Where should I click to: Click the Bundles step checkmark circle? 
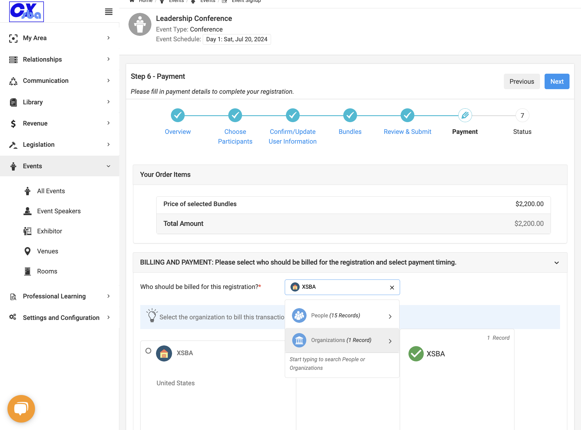pos(350,115)
